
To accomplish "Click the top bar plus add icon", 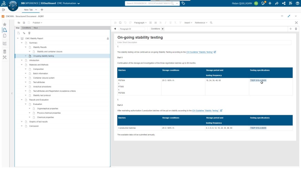I will [x=270, y=3].
